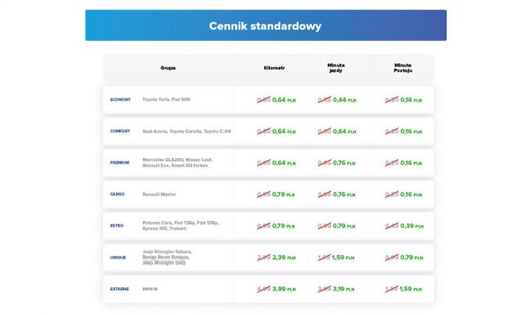Click the CARGO group label
Viewport: 526px width, 315px height.
tap(117, 194)
